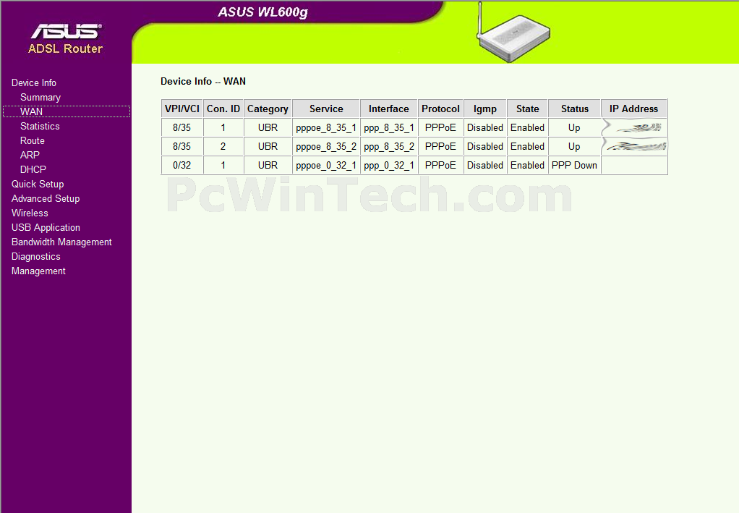Click the Igmp column header

[x=485, y=109]
